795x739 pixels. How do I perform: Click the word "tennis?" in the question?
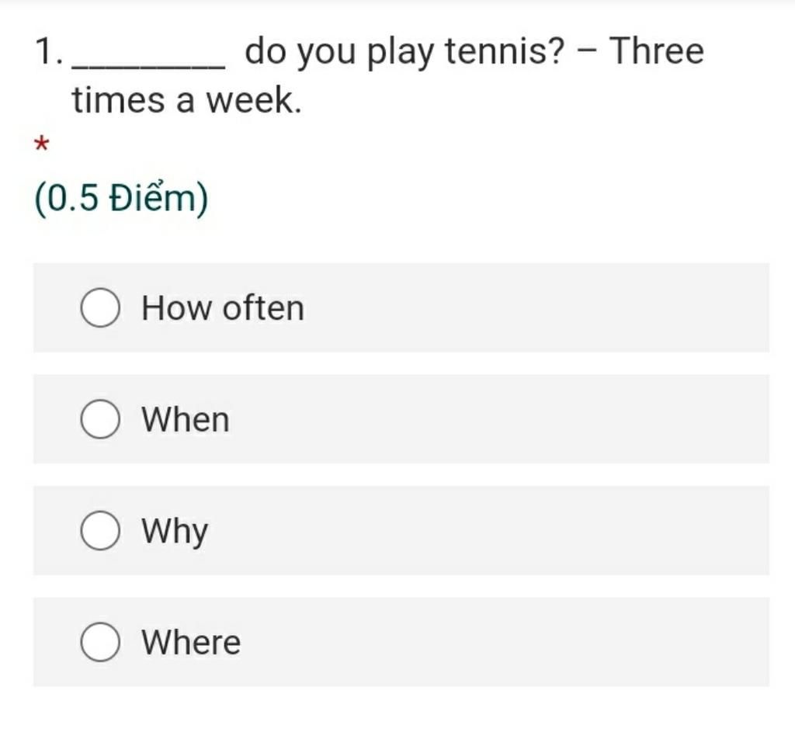point(505,51)
